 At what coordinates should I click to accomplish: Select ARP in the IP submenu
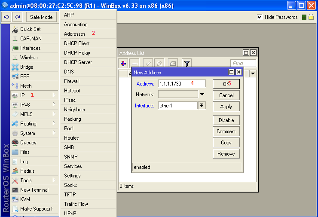(x=88, y=15)
